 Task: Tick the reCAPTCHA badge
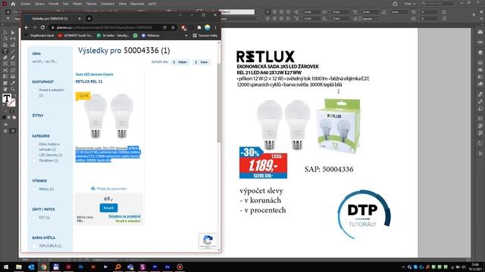[208, 241]
